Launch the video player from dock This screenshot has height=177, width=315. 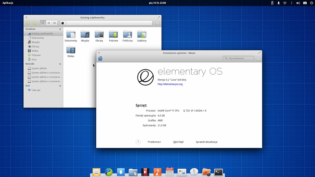[145, 172]
